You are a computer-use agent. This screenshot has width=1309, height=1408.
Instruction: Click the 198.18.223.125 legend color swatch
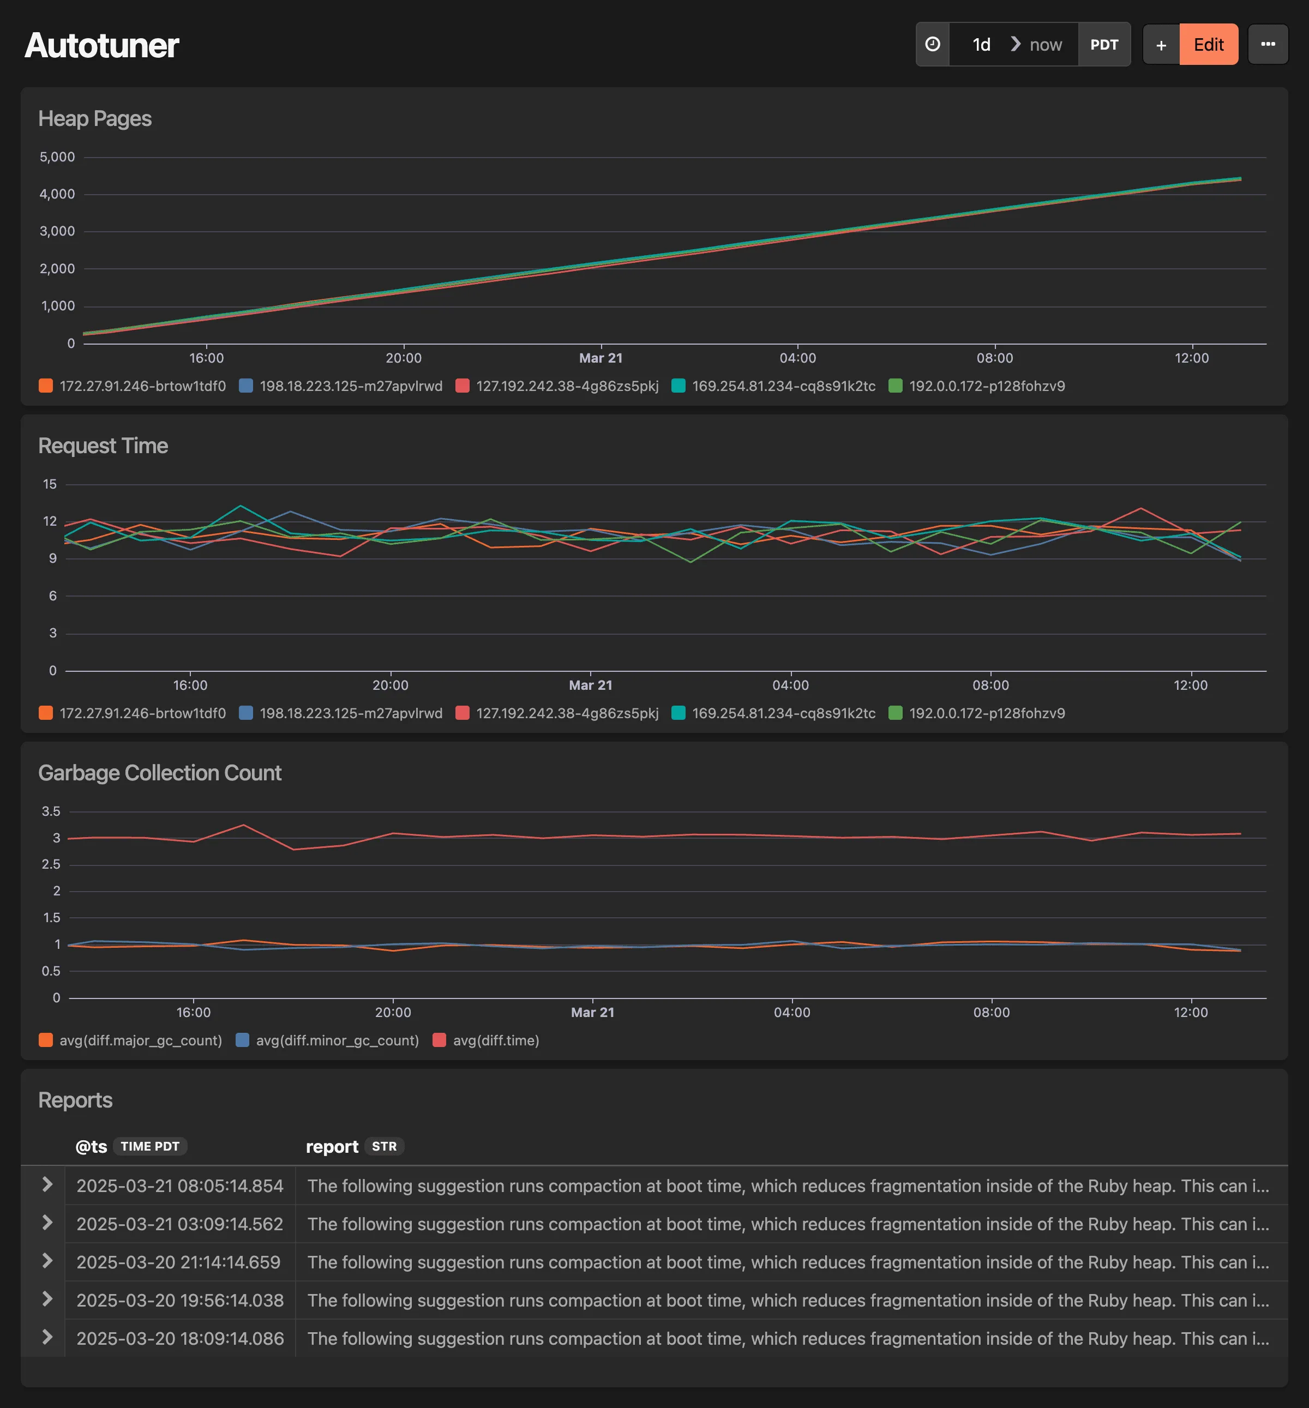click(247, 386)
